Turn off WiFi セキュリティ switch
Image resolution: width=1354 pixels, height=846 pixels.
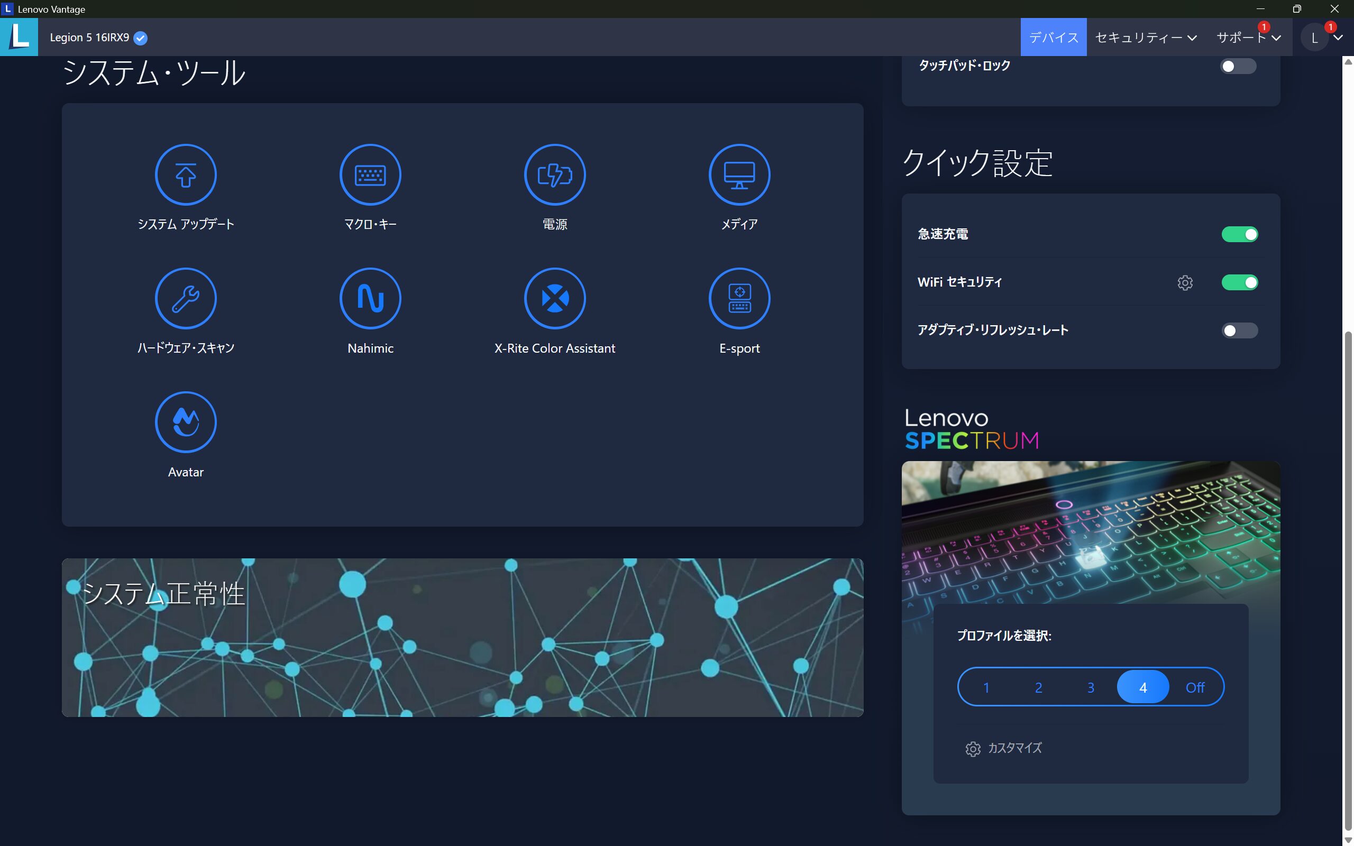(1240, 282)
